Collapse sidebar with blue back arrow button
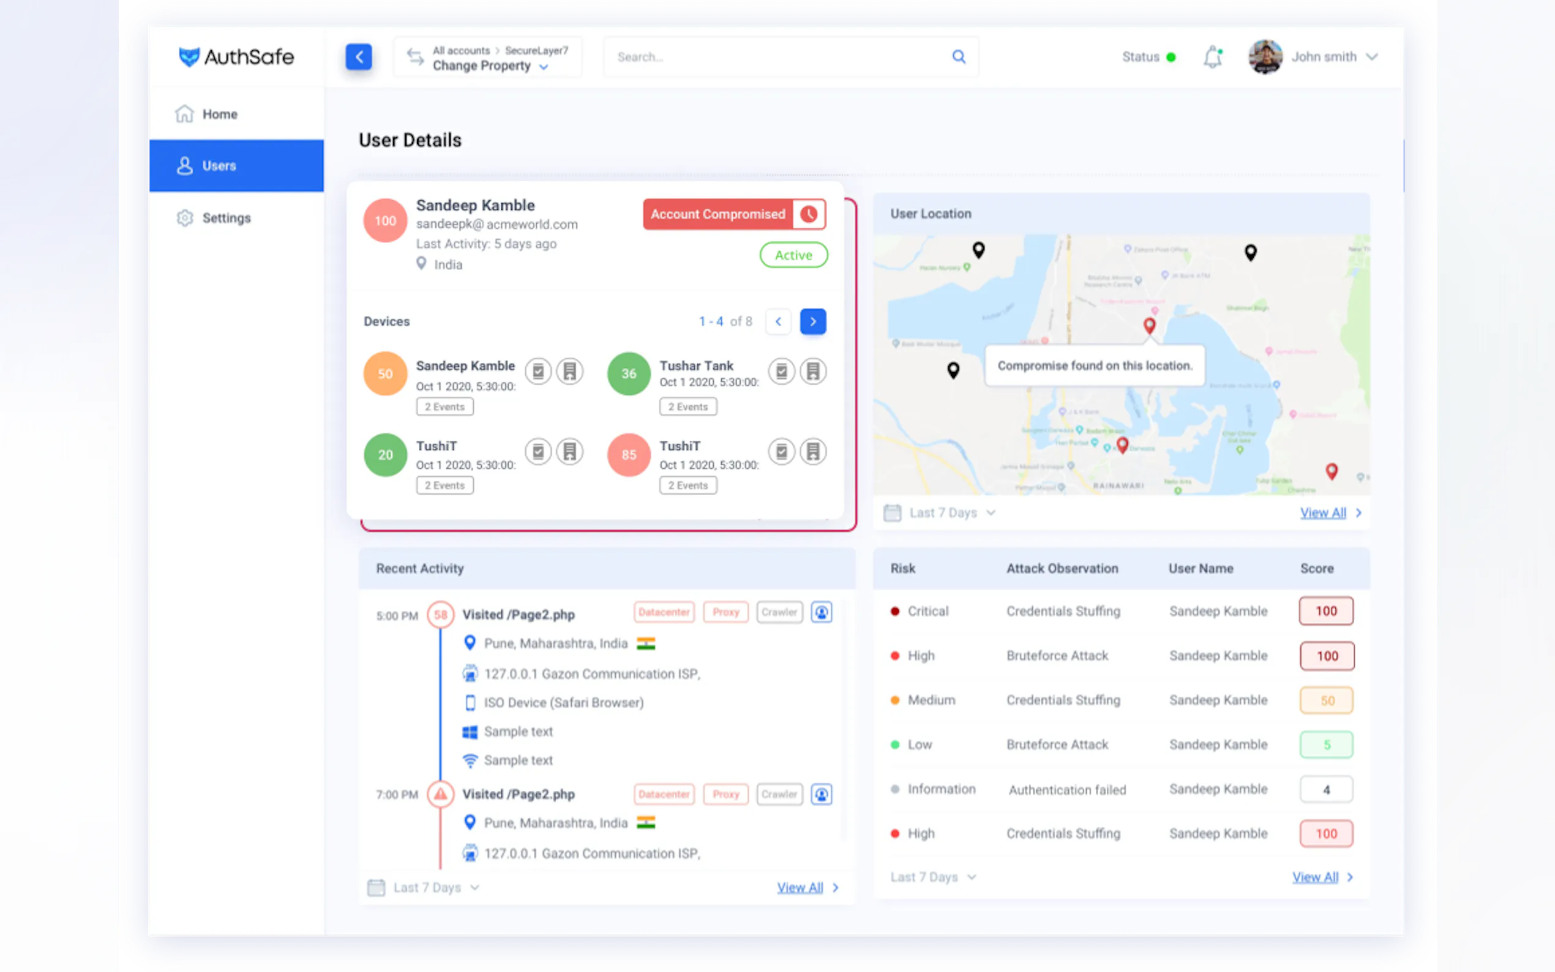 point(359,56)
